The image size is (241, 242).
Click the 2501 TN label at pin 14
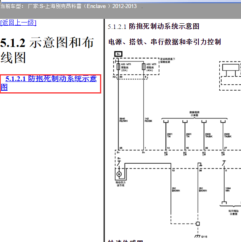click(x=170, y=135)
